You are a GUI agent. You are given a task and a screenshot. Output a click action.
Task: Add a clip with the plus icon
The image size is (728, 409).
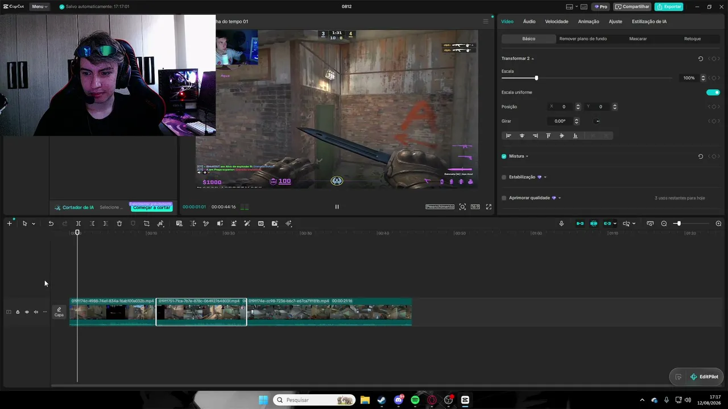click(9, 224)
